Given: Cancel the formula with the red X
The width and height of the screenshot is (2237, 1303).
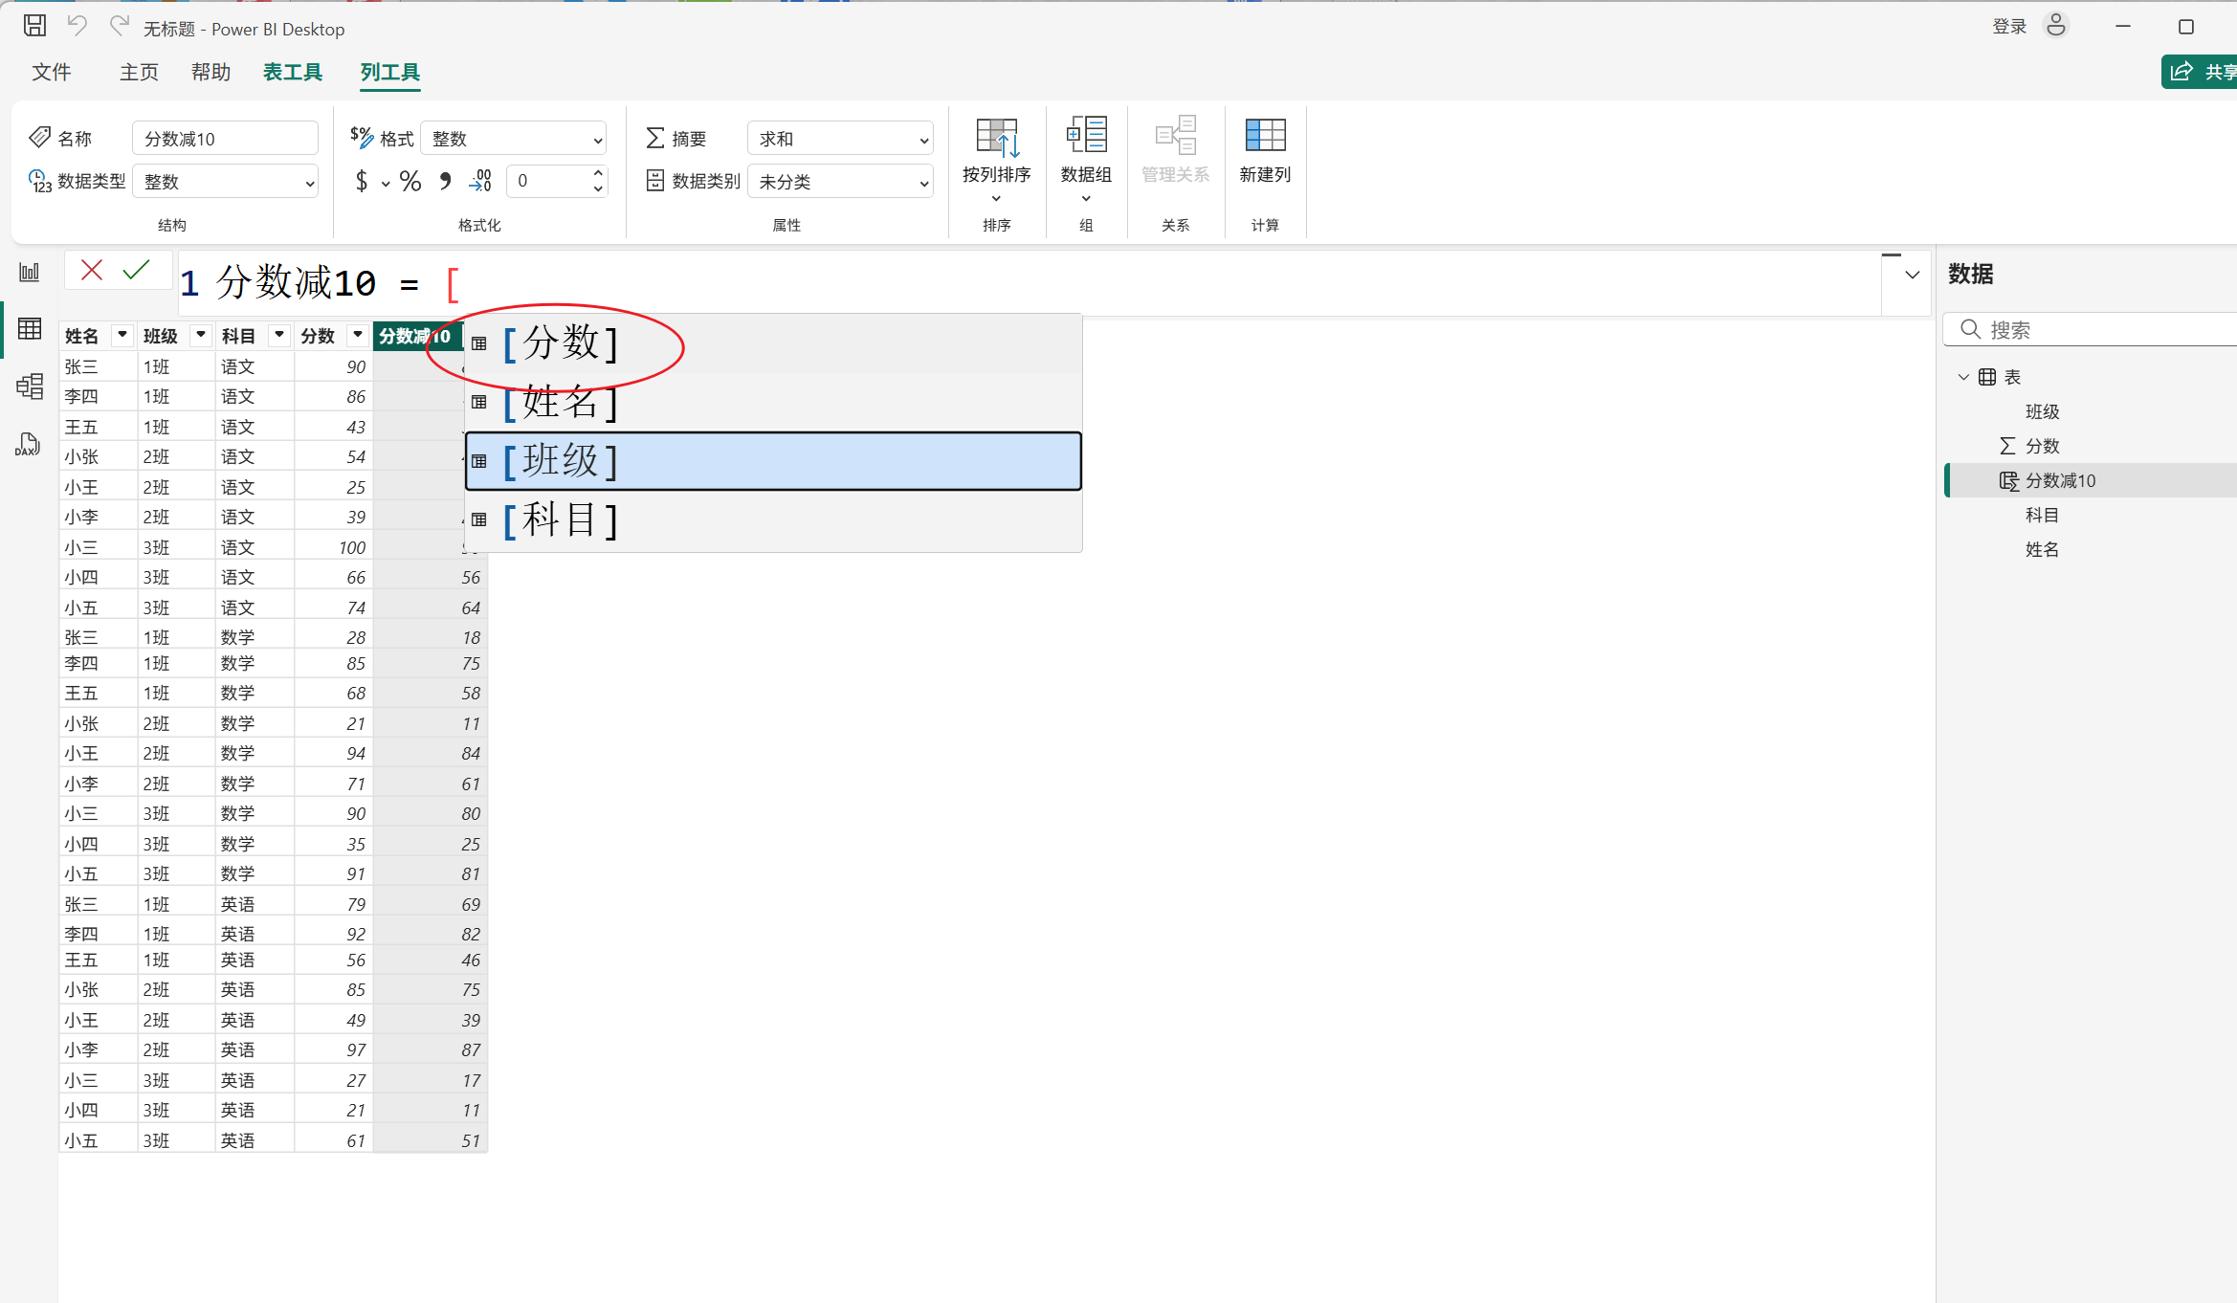Looking at the screenshot, I should tap(92, 271).
